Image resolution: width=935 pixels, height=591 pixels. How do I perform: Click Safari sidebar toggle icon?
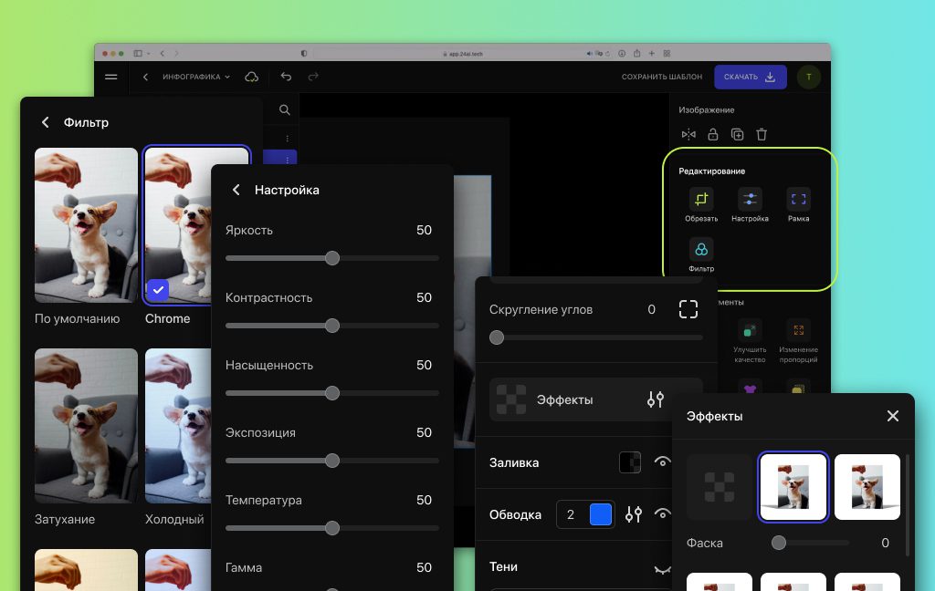tap(138, 54)
